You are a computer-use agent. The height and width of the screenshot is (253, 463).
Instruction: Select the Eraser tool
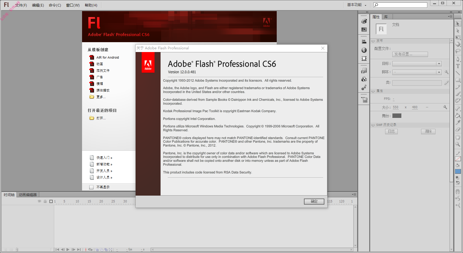(x=458, y=129)
